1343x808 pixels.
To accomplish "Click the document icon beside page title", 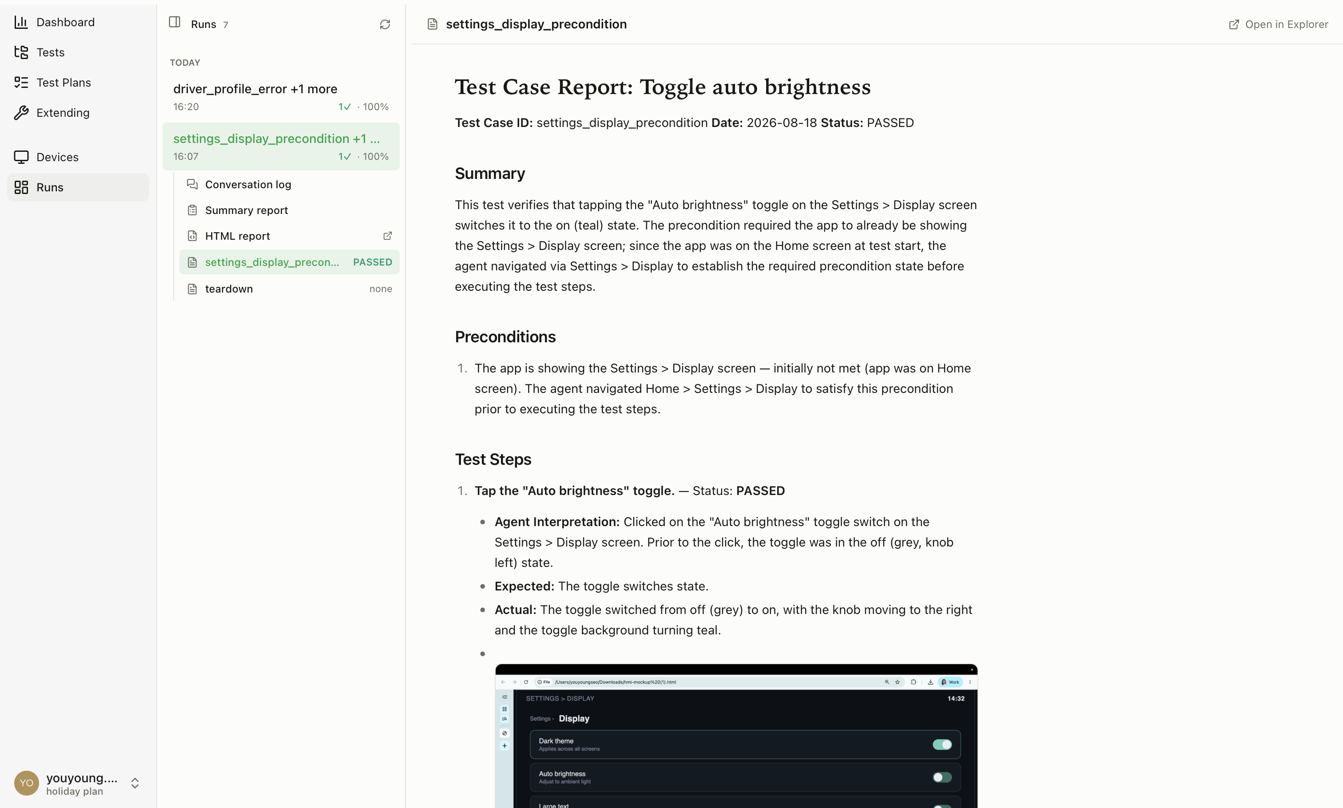I will click(433, 24).
